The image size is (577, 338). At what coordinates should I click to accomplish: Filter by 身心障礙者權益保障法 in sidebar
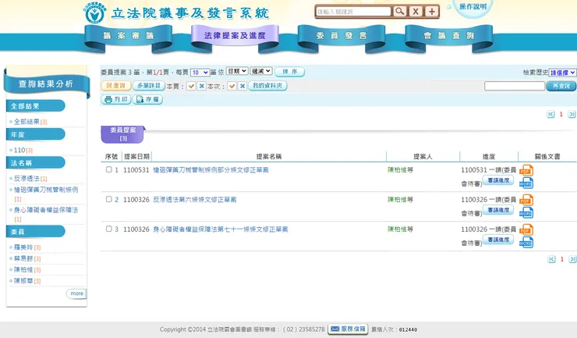[x=46, y=214]
